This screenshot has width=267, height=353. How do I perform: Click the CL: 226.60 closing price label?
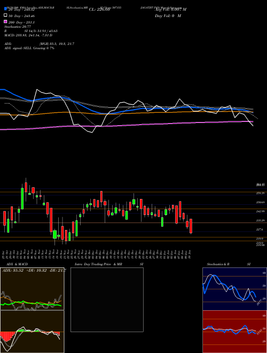coord(99,10)
